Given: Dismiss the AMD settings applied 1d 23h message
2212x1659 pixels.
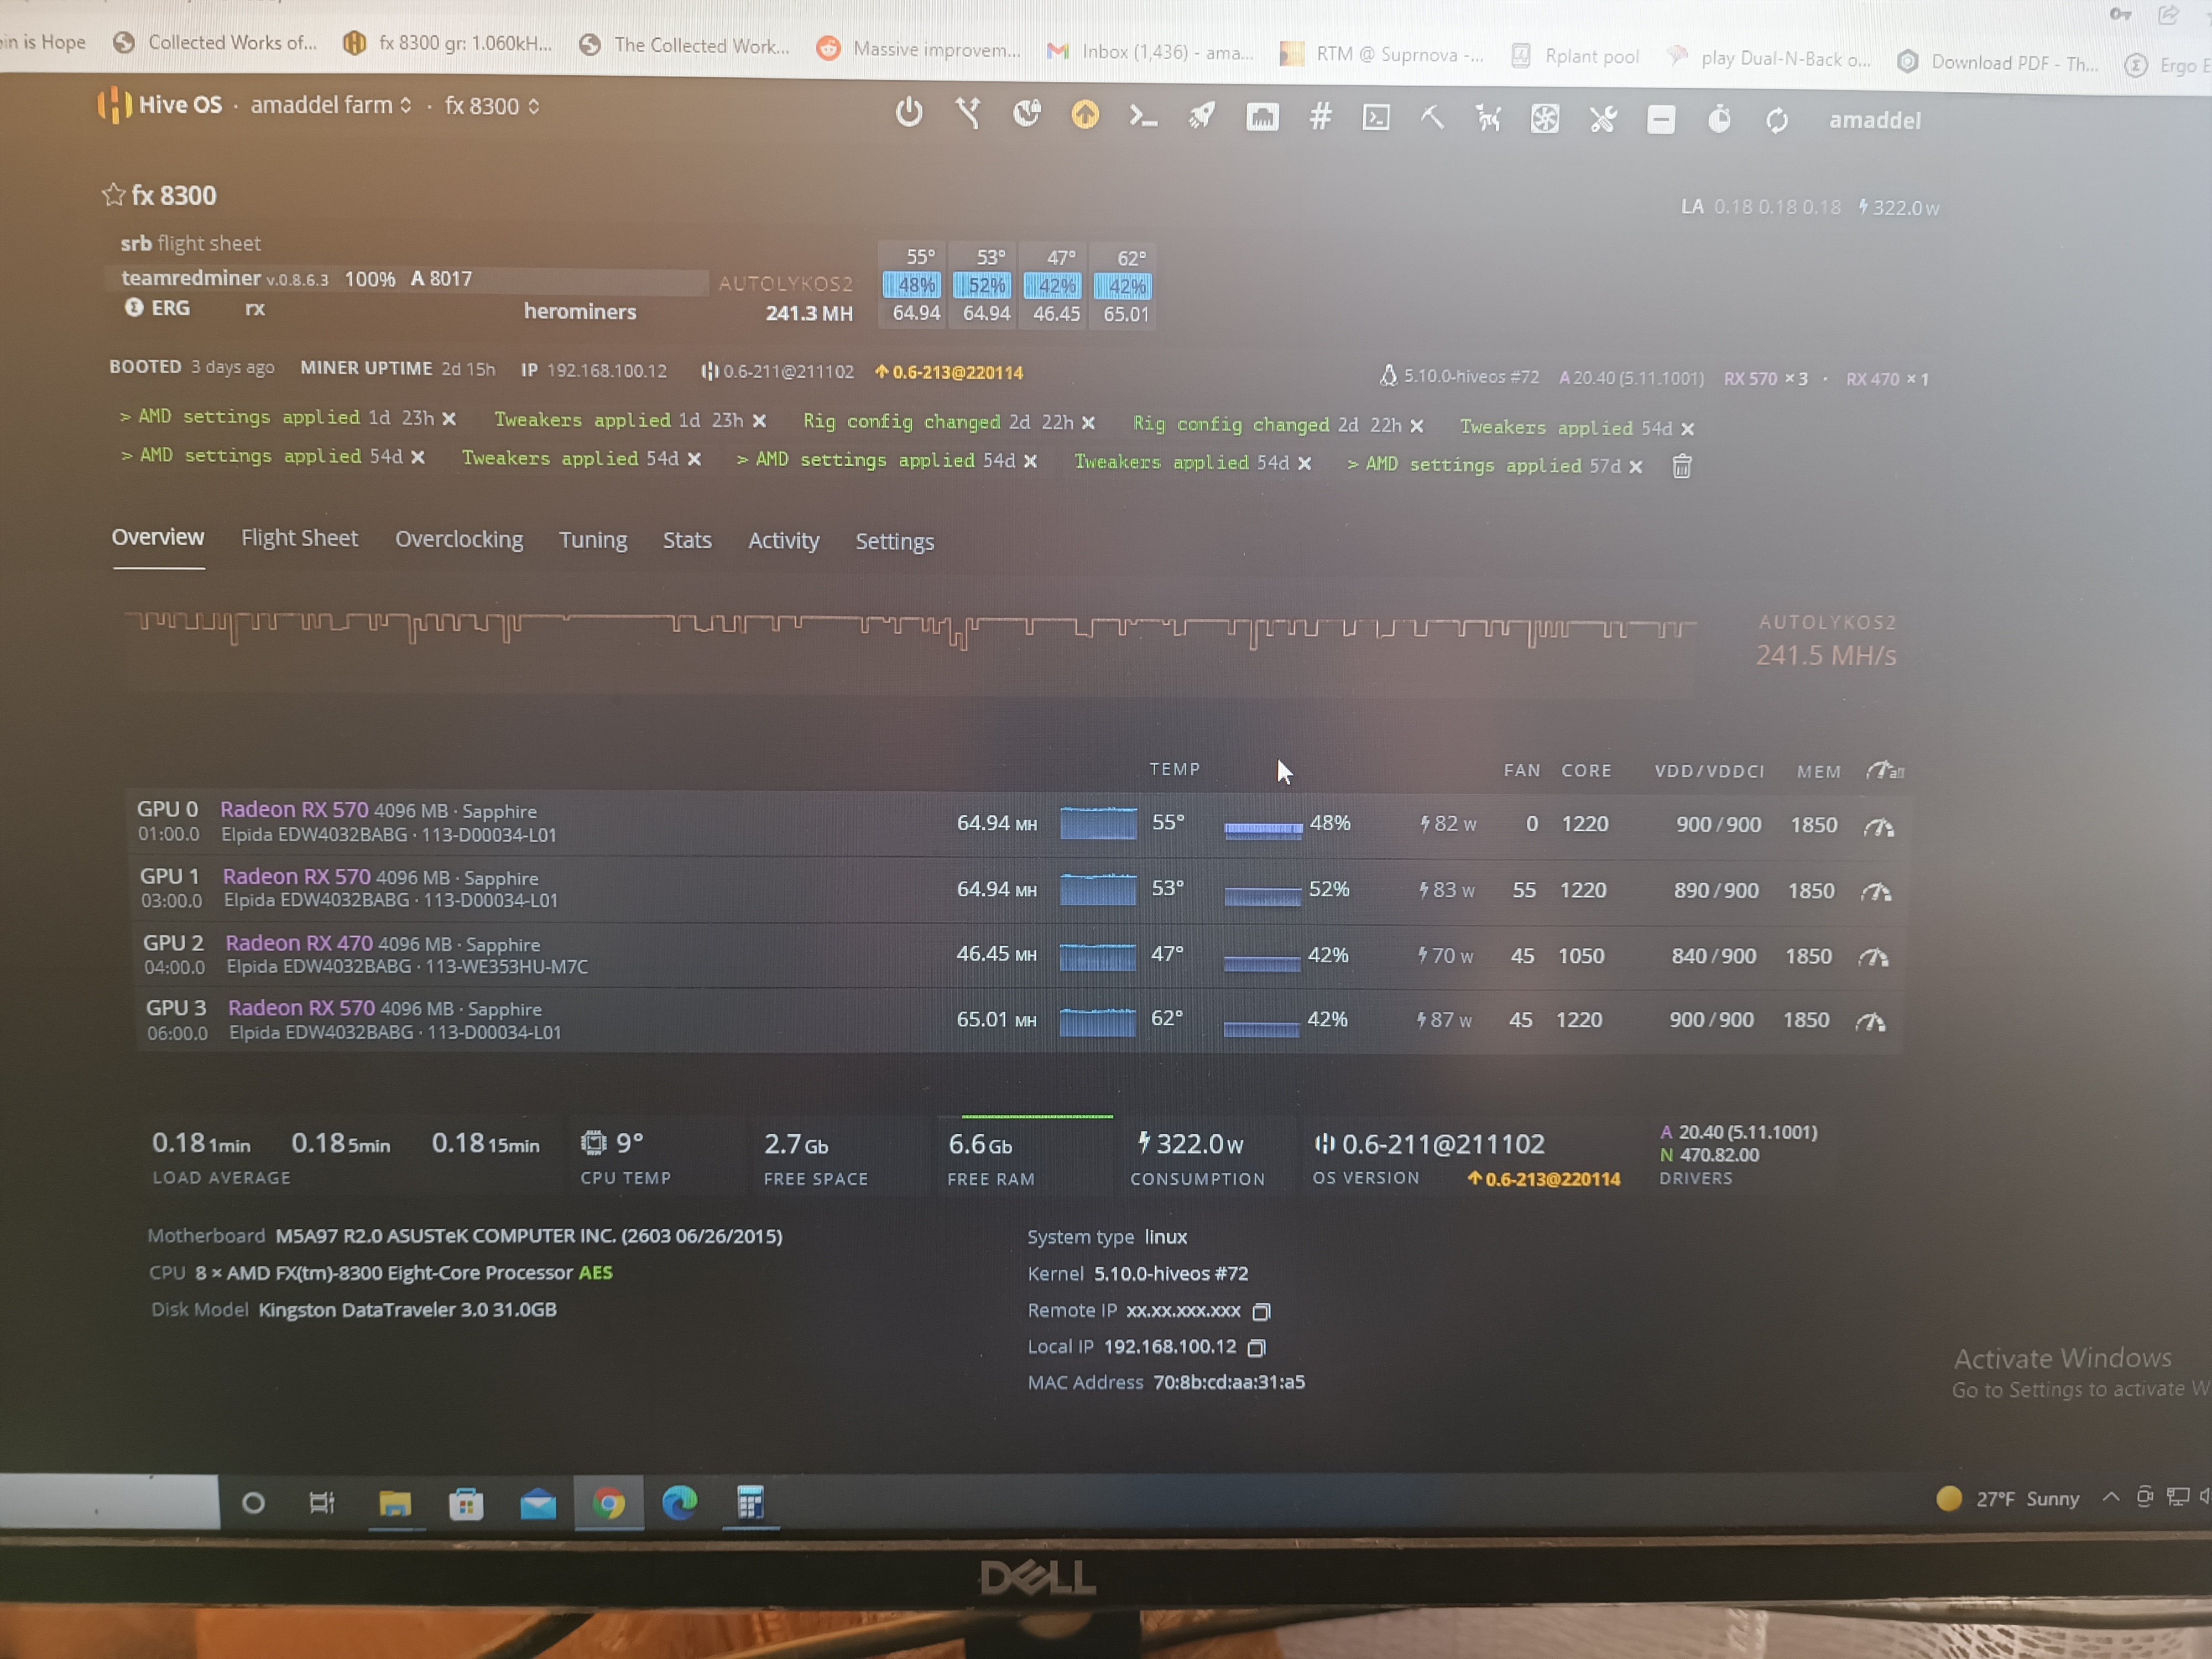Looking at the screenshot, I should (x=449, y=418).
